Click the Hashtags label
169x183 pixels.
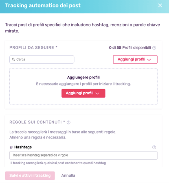click(x=23, y=147)
